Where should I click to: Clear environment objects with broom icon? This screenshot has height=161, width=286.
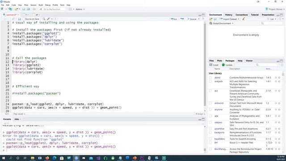[x=244, y=19]
